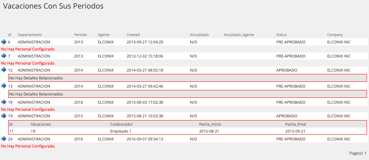This screenshot has height=160, width=369.
Task: Click period 2015 in row 19
Action: click(x=78, y=116)
